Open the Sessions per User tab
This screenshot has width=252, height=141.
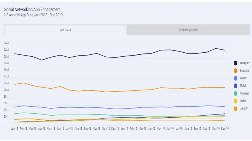(188, 30)
